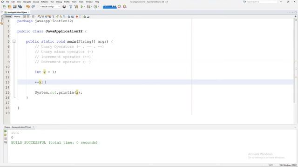
Task: Click the 'int x = 1;' code line
Action: click(x=46, y=72)
